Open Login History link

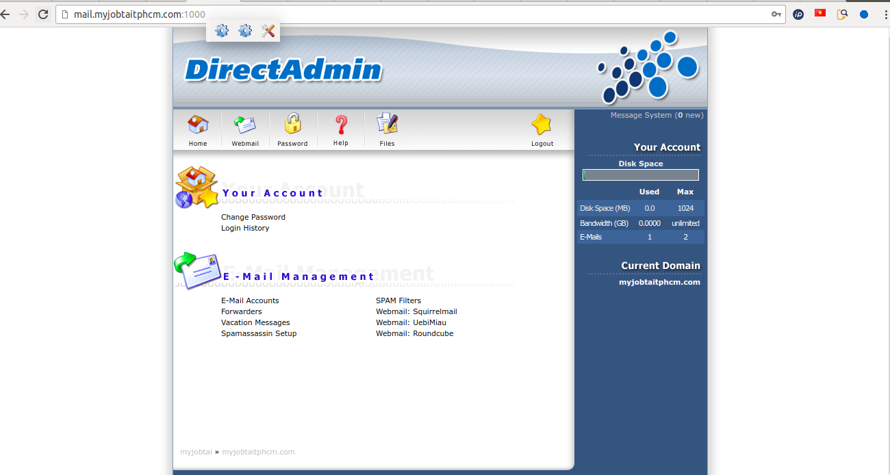245,228
